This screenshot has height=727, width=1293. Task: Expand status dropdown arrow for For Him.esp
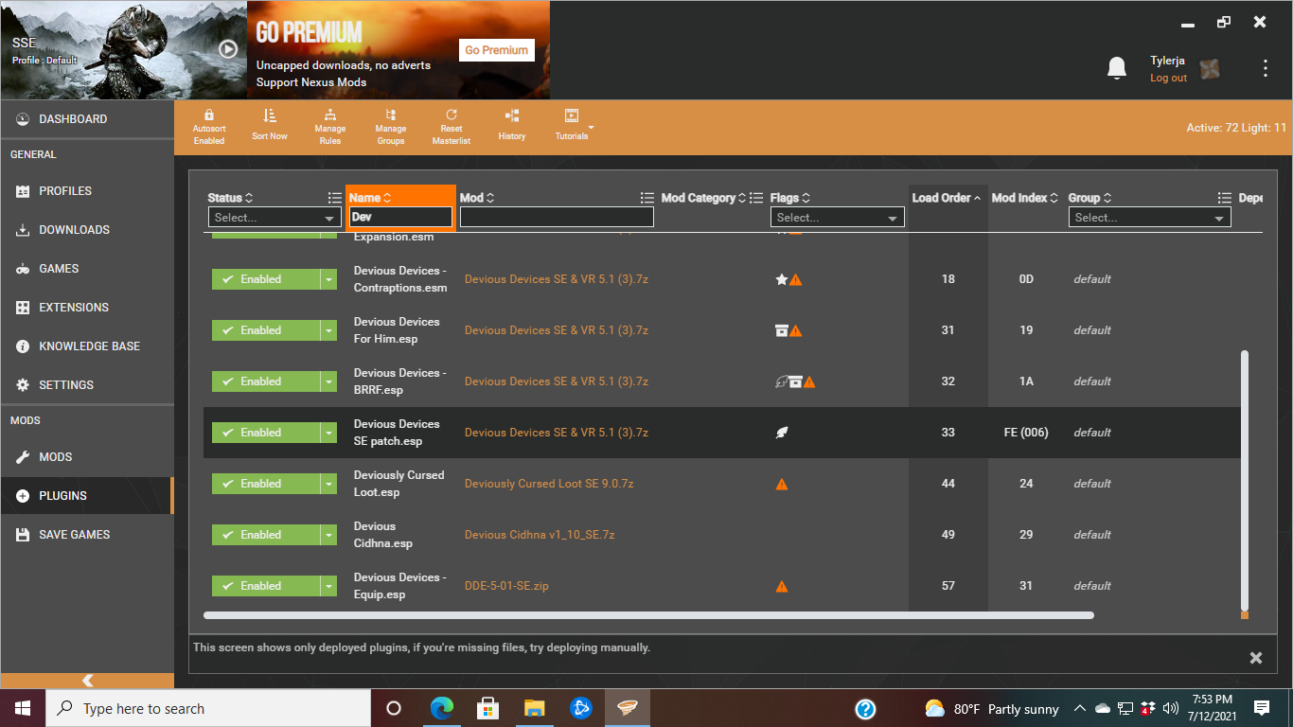328,330
